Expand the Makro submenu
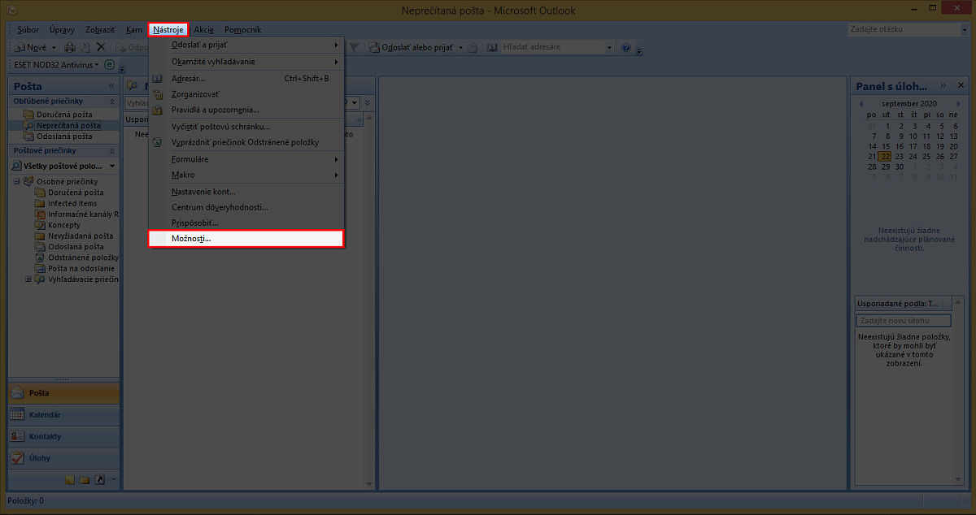This screenshot has width=976, height=515. click(x=246, y=175)
